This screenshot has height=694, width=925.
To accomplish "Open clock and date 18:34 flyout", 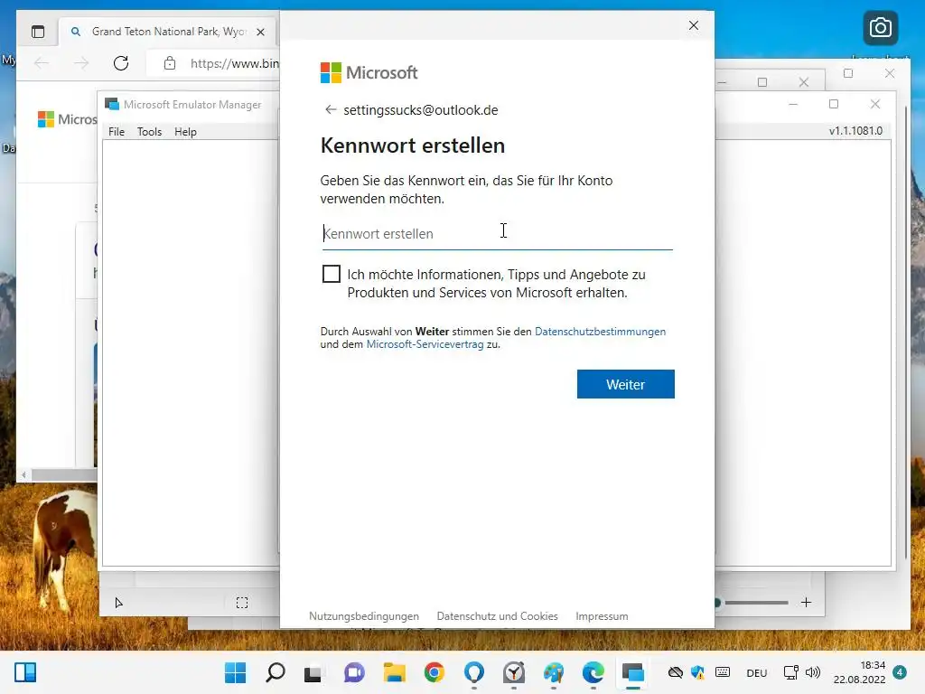I will coord(860,672).
